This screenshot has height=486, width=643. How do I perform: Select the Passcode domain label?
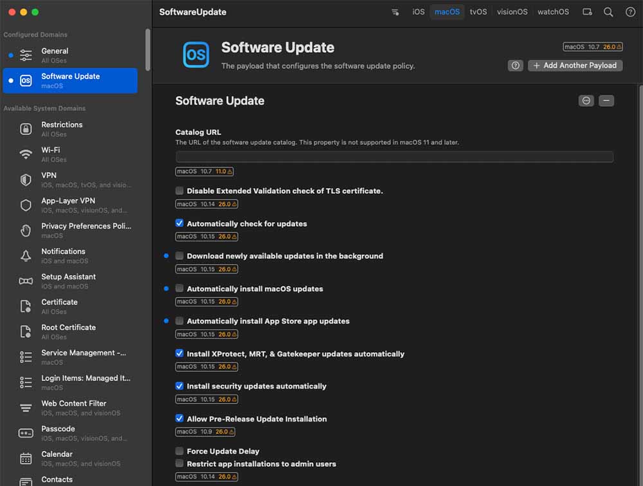tap(59, 429)
